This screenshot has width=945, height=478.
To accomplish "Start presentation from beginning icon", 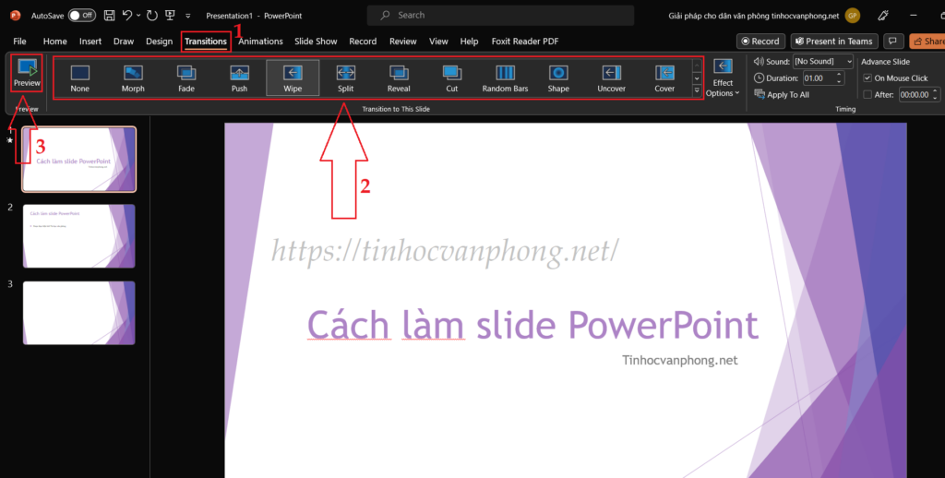I will (170, 16).
